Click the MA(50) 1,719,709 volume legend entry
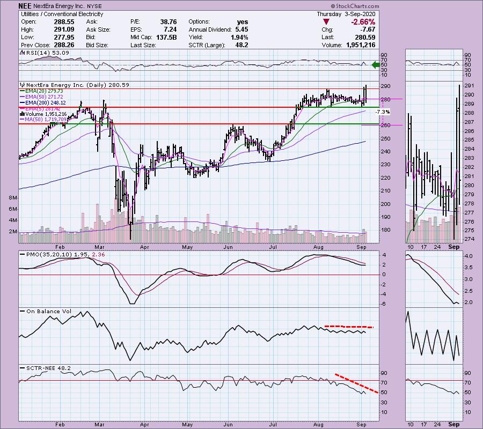483x429 pixels. coord(43,120)
